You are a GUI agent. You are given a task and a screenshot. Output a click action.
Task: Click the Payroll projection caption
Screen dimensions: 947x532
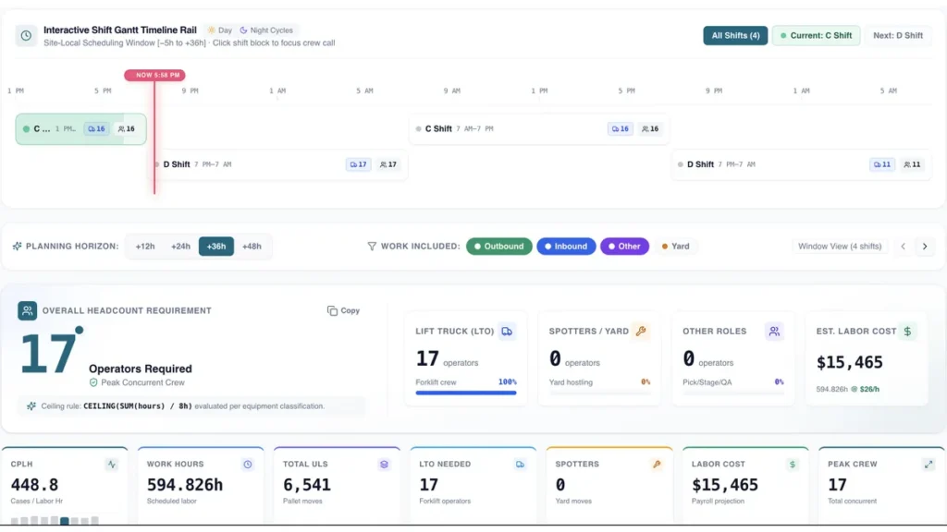pyautogui.click(x=718, y=501)
